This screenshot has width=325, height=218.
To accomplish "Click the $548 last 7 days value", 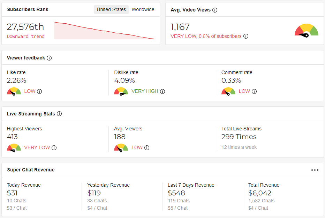I will click(x=176, y=193).
